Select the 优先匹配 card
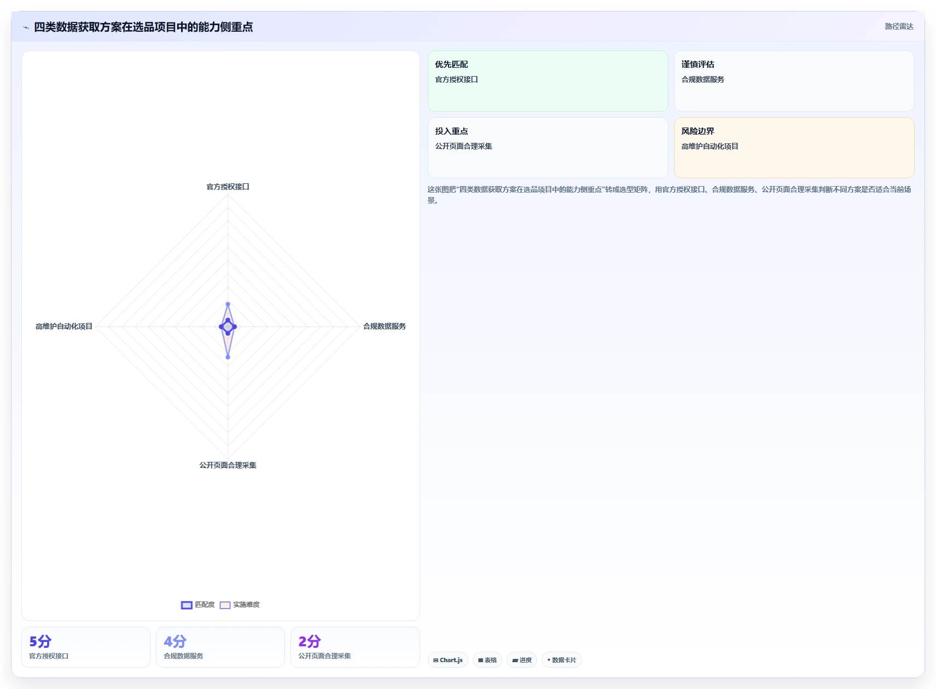The width and height of the screenshot is (936, 689). pos(548,81)
